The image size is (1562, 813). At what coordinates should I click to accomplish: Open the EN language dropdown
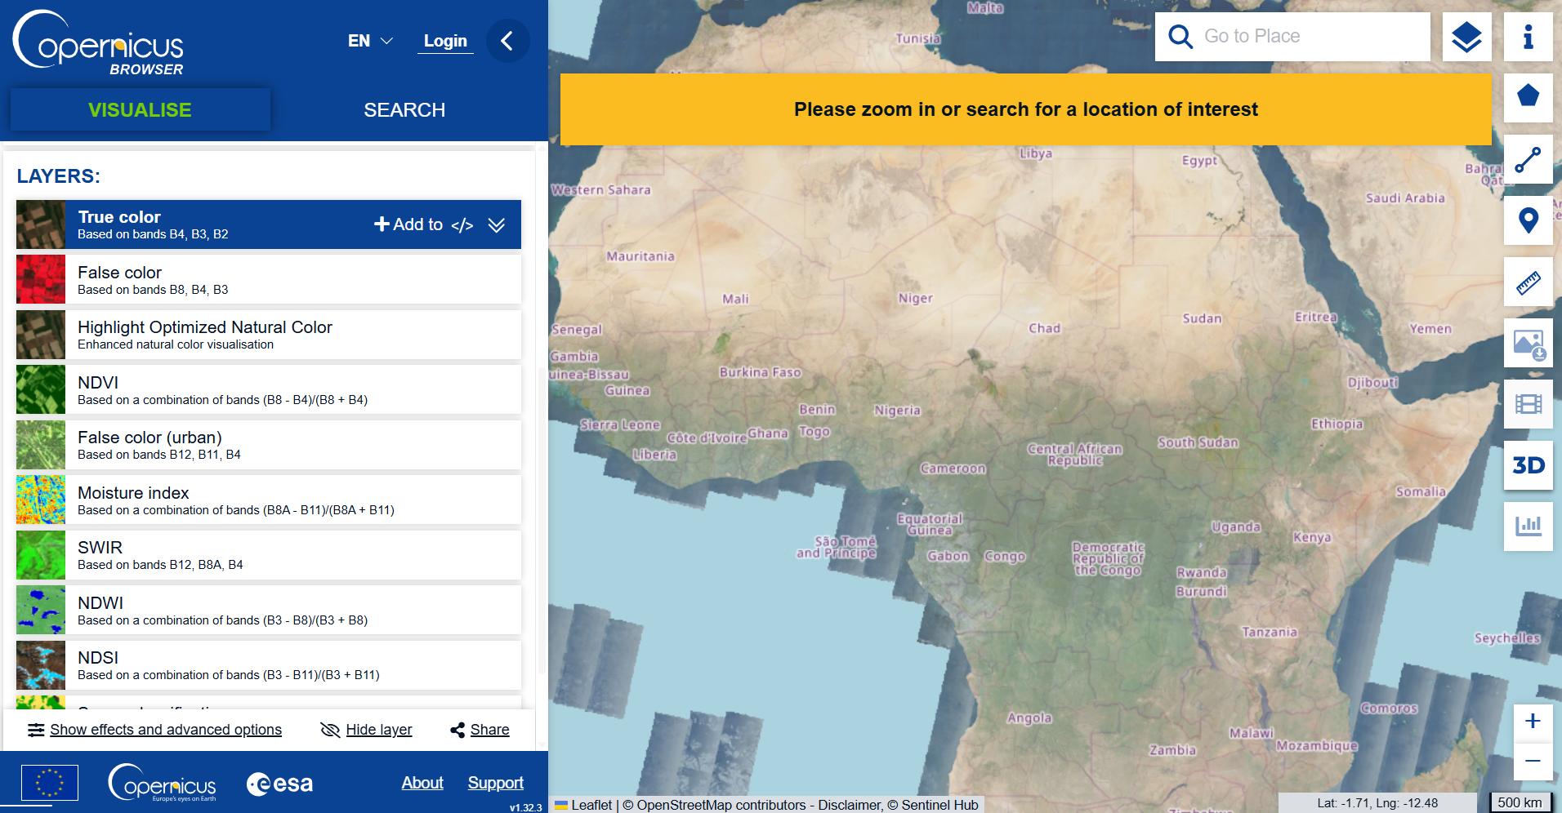(x=370, y=41)
